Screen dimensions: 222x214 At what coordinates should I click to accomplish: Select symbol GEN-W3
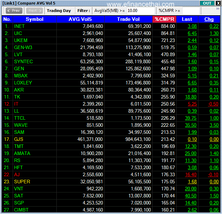coord(23,47)
